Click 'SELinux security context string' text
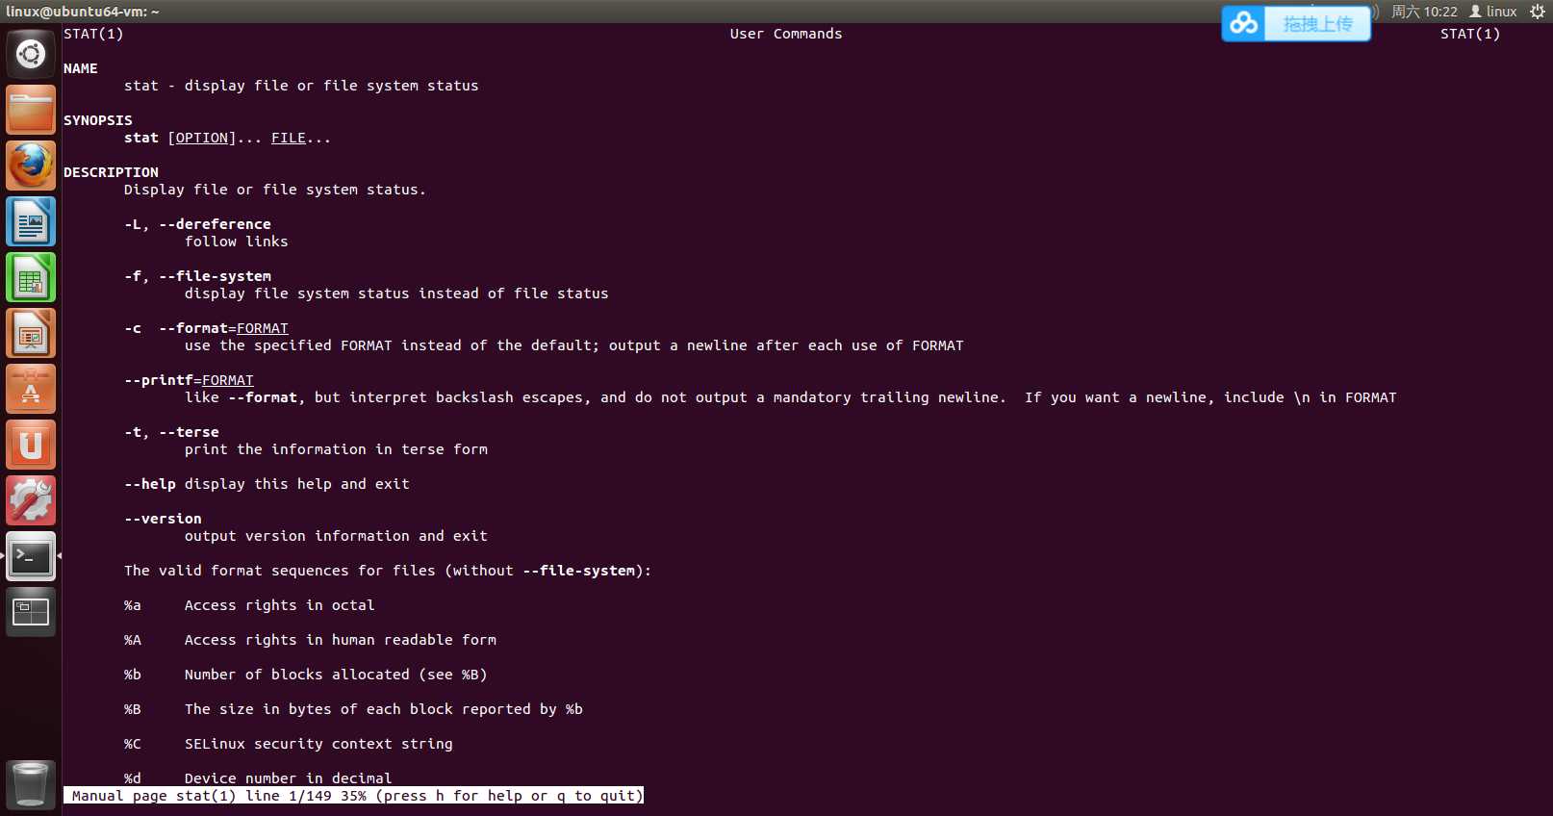 pos(318,744)
